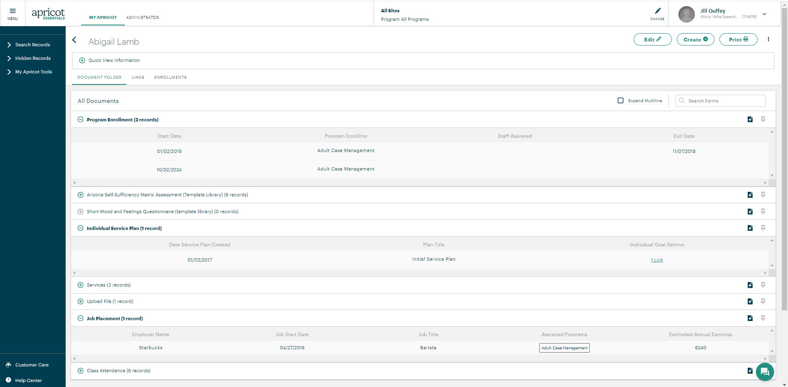This screenshot has height=387, width=788.
Task: Click the 6240 estimated annual earnings value
Action: click(x=701, y=348)
